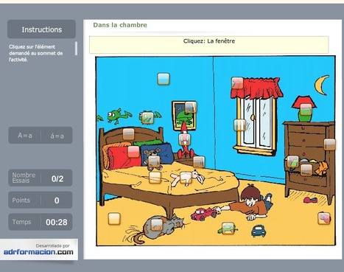Click the marker on the bed headboard
Viewport: 344px width, 272px height.
128,134
